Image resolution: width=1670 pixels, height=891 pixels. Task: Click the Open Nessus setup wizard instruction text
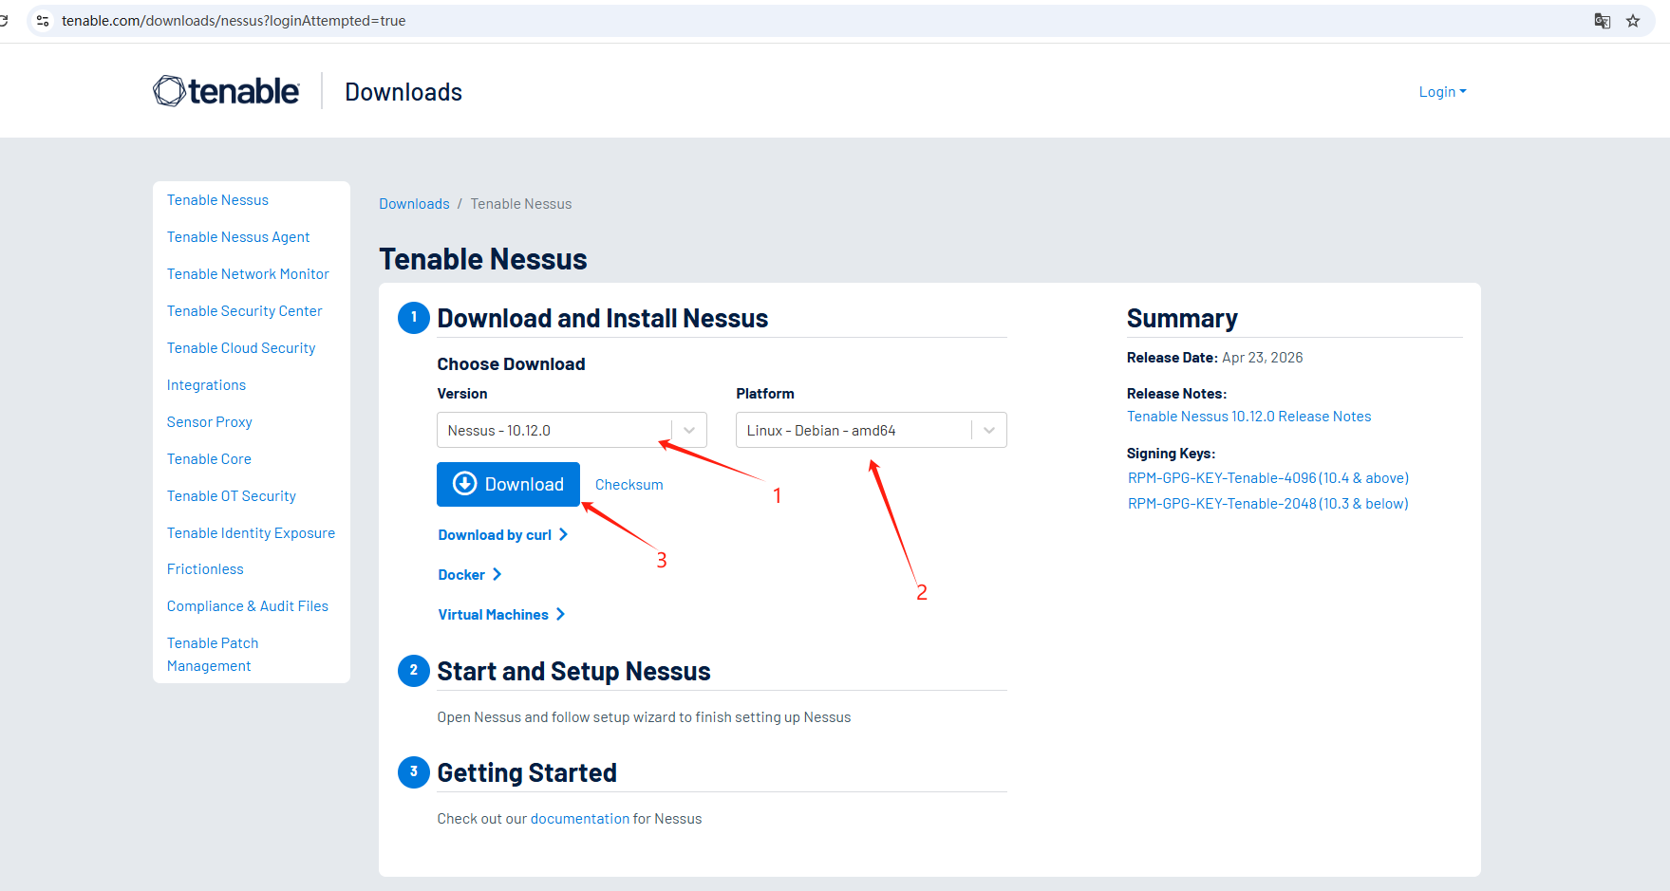pyautogui.click(x=644, y=717)
